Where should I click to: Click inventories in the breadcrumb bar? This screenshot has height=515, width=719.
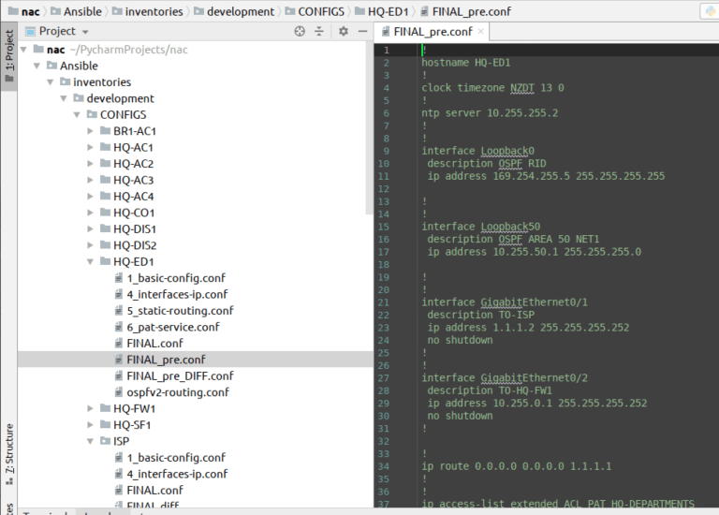148,11
